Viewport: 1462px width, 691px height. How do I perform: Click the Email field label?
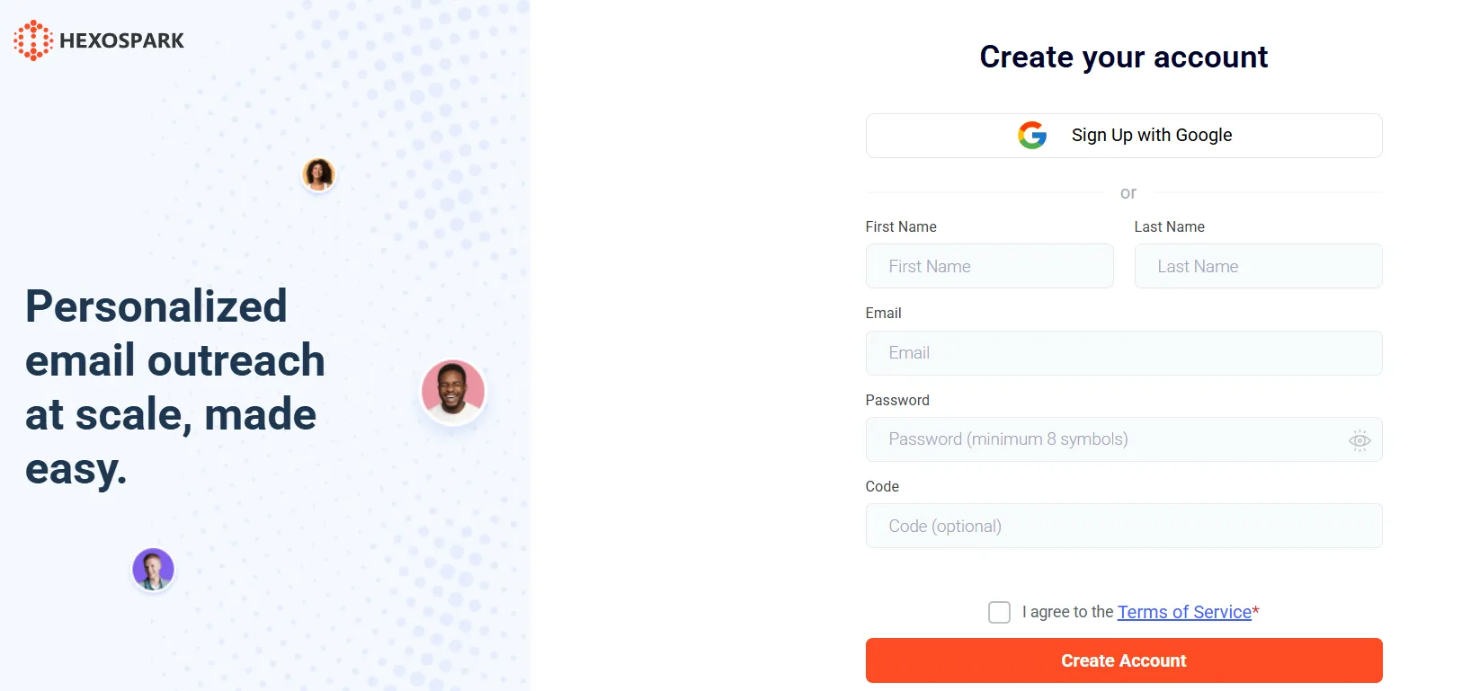pos(882,313)
